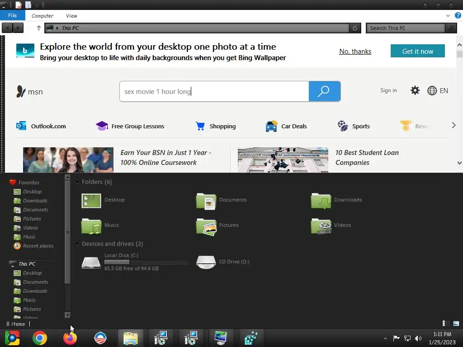Image resolution: width=463 pixels, height=347 pixels.
Task: Click inside the msn search text box
Action: pyautogui.click(x=214, y=91)
